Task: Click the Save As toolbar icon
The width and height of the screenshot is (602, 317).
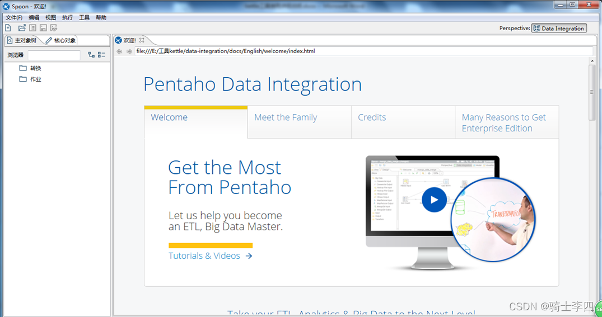Action: pyautogui.click(x=54, y=27)
